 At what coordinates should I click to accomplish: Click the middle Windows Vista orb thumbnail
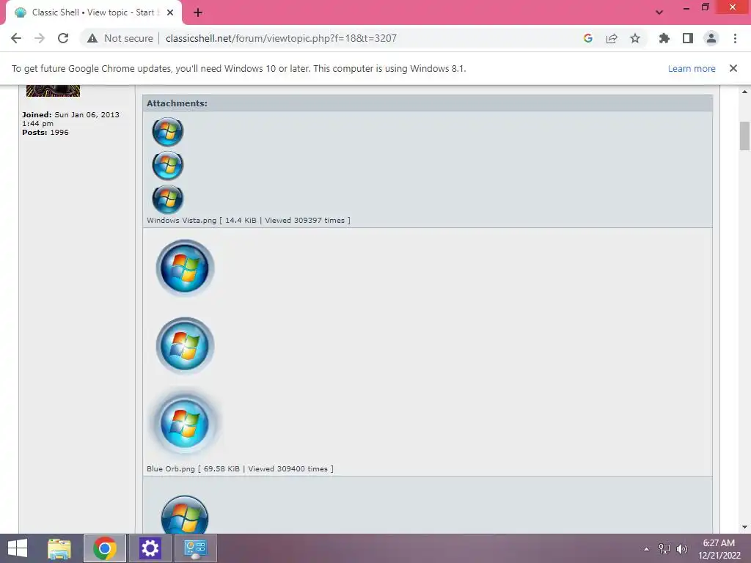[x=168, y=165]
